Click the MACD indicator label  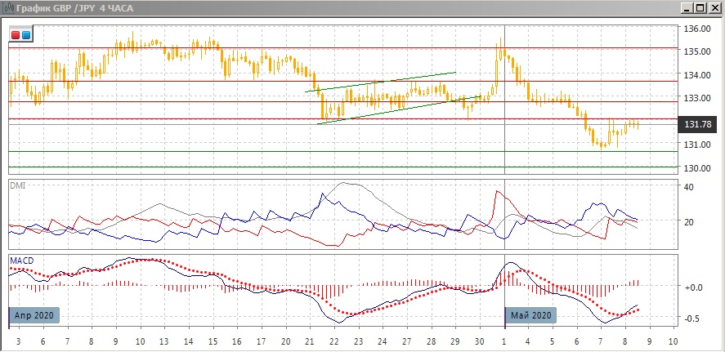(x=22, y=261)
